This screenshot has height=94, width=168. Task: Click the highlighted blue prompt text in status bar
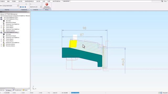tap(75, 93)
